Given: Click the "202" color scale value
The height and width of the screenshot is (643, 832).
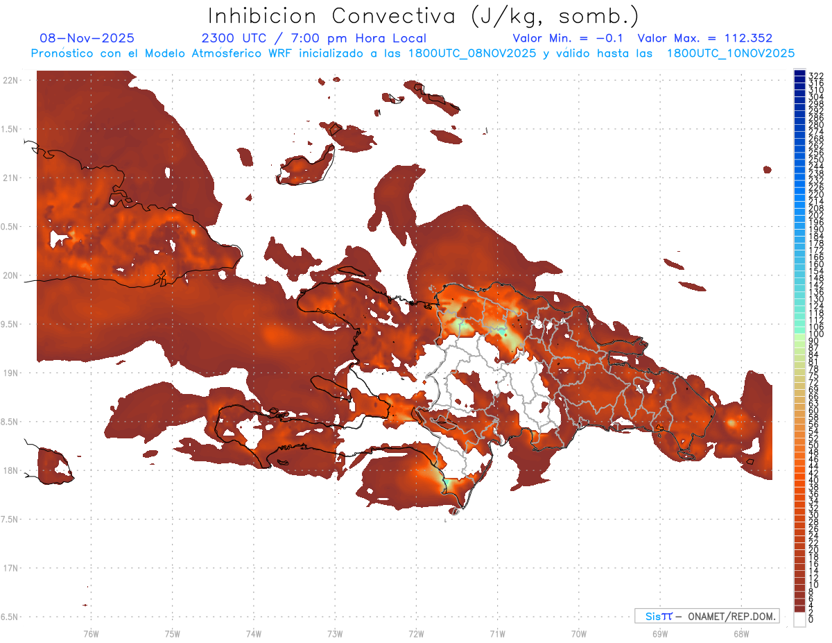Looking at the screenshot, I should pyautogui.click(x=816, y=215).
